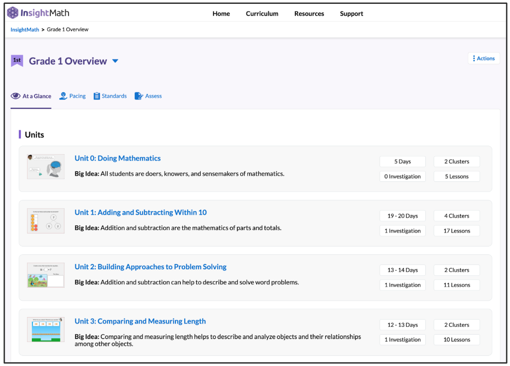Open the Curriculum menu in top navigation

pos(262,14)
